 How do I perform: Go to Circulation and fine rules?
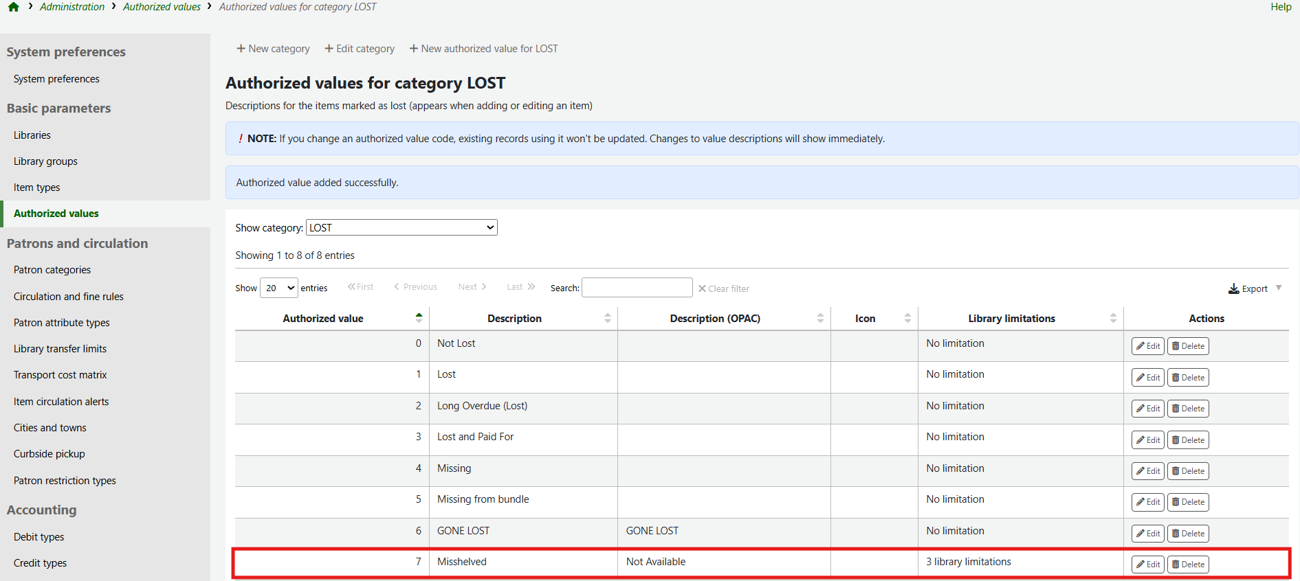[x=69, y=297]
